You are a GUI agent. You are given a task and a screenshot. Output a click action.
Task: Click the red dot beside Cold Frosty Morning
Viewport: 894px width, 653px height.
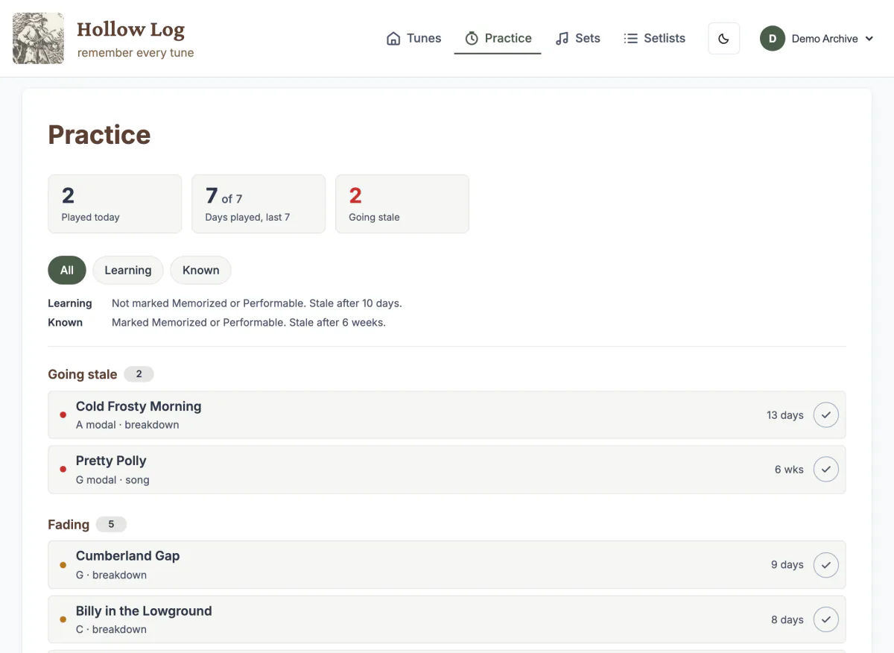(63, 415)
